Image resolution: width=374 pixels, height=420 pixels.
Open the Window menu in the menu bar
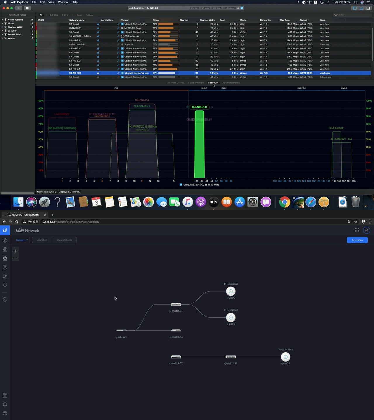point(63,2)
